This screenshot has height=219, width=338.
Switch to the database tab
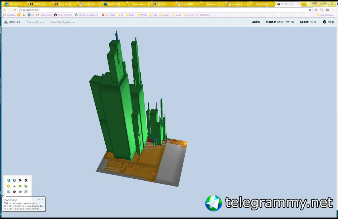pyautogui.click(x=213, y=4)
